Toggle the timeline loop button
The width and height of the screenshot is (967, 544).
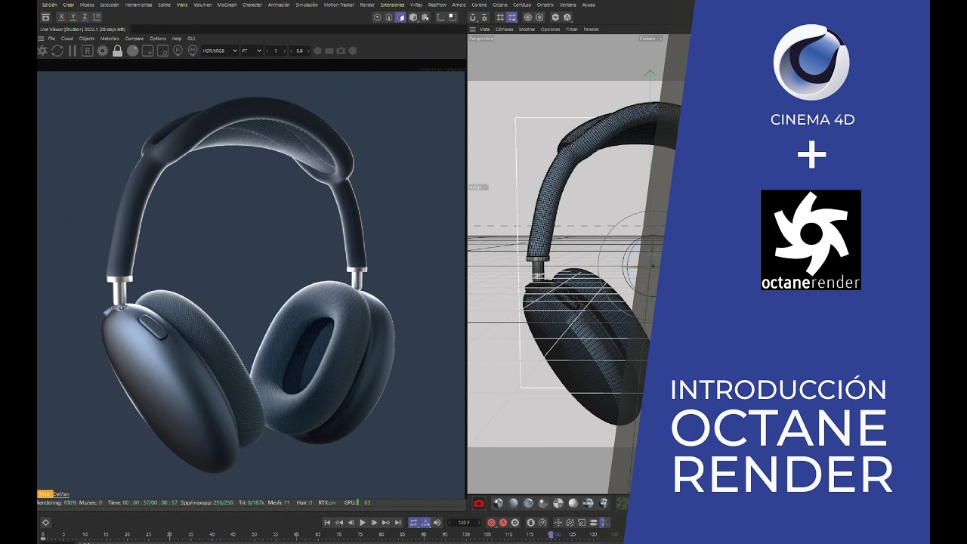click(x=413, y=522)
